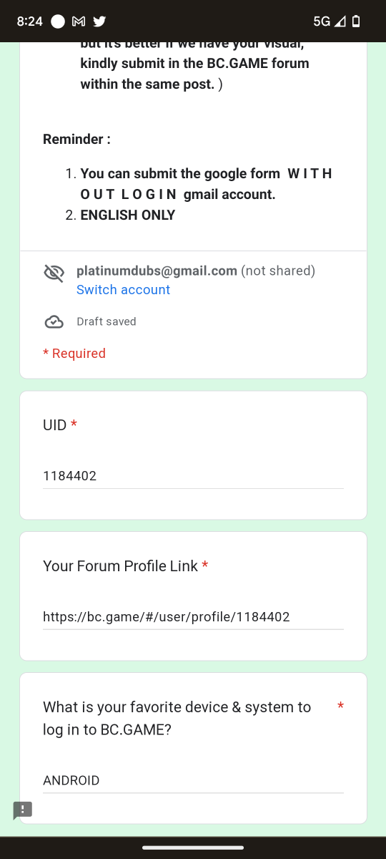386x859 pixels.
Task: Click the Switch account link
Action: click(x=123, y=290)
